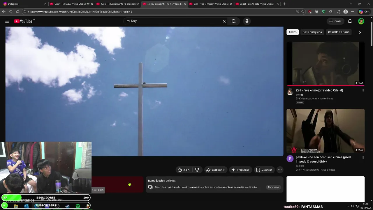Switch to Zell - sos el mejor tab
This screenshot has height=210, width=373.
pos(210,4)
